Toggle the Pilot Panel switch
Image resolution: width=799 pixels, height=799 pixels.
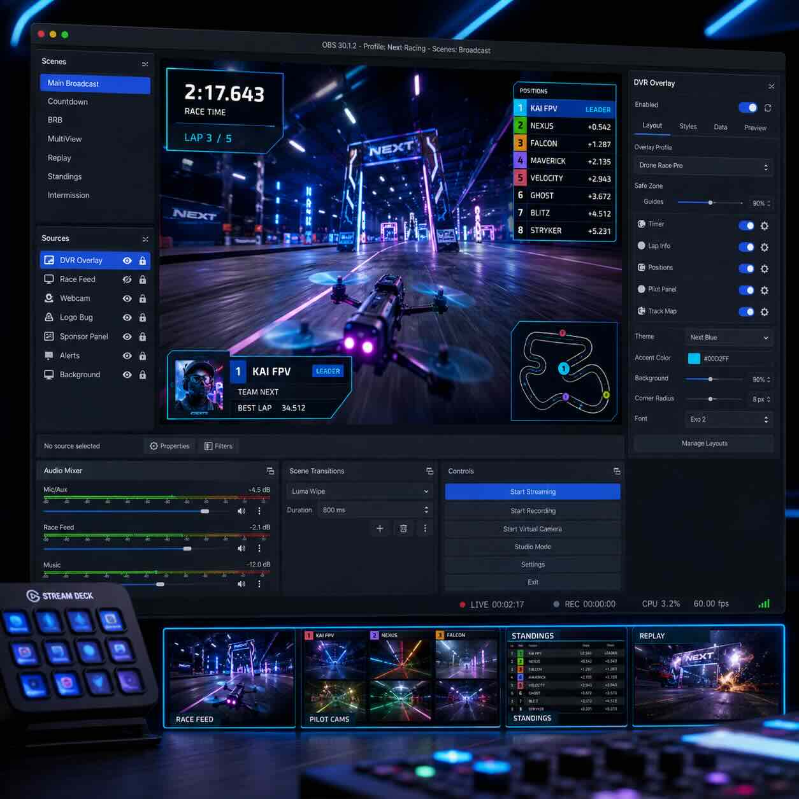coord(747,291)
